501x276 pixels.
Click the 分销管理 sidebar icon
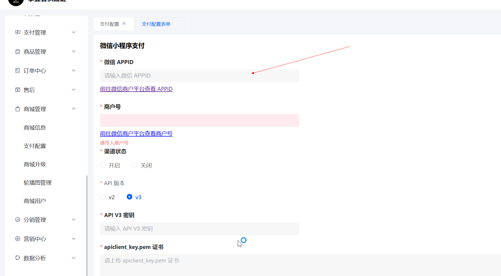18,220
